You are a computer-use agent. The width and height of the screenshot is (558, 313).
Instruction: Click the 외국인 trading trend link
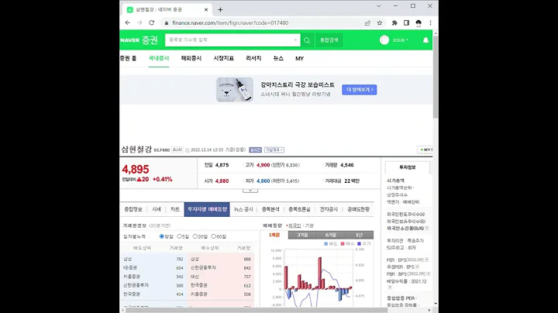point(294,225)
